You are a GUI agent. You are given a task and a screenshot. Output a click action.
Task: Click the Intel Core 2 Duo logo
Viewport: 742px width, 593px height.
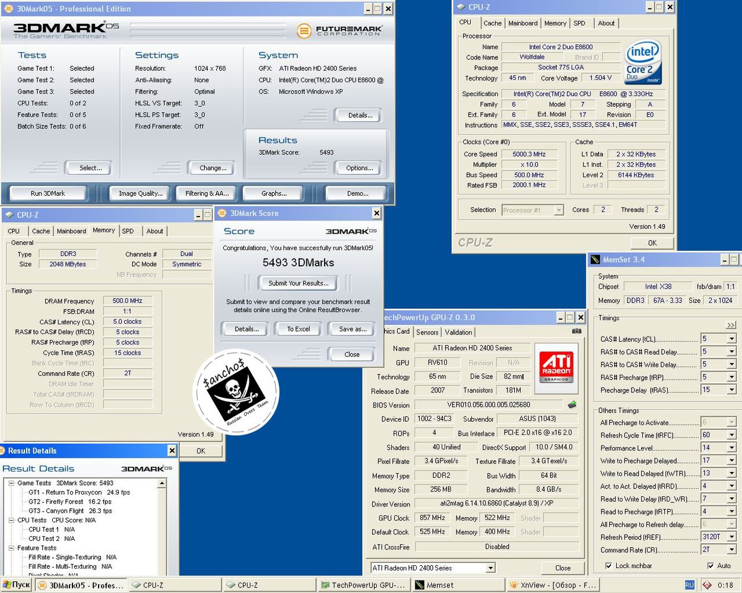click(x=643, y=62)
